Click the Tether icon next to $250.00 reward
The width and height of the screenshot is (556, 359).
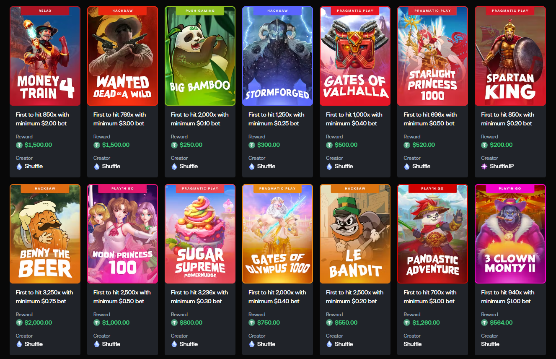(174, 145)
